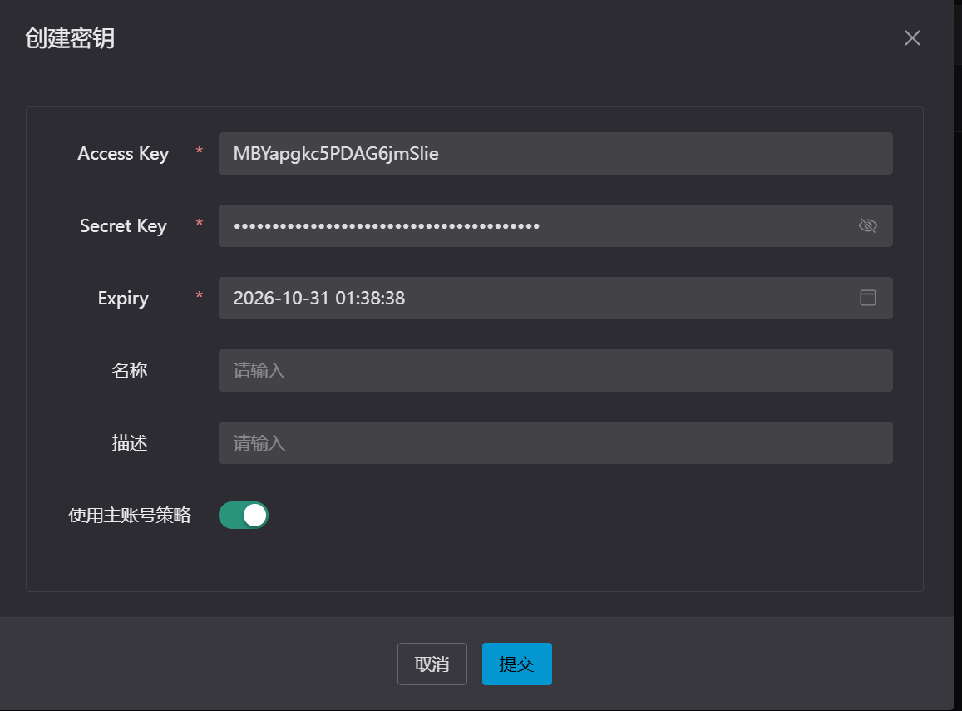Screen dimensions: 962x711
Task: Click the 创建密钥 dialog title
Action: click(70, 38)
